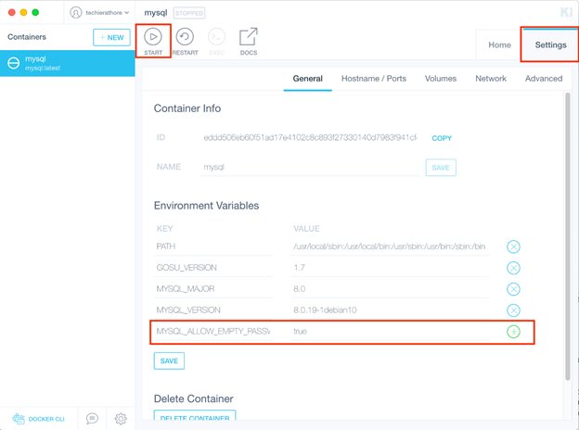Click the Container Info heading
The height and width of the screenshot is (430, 579).
[187, 108]
